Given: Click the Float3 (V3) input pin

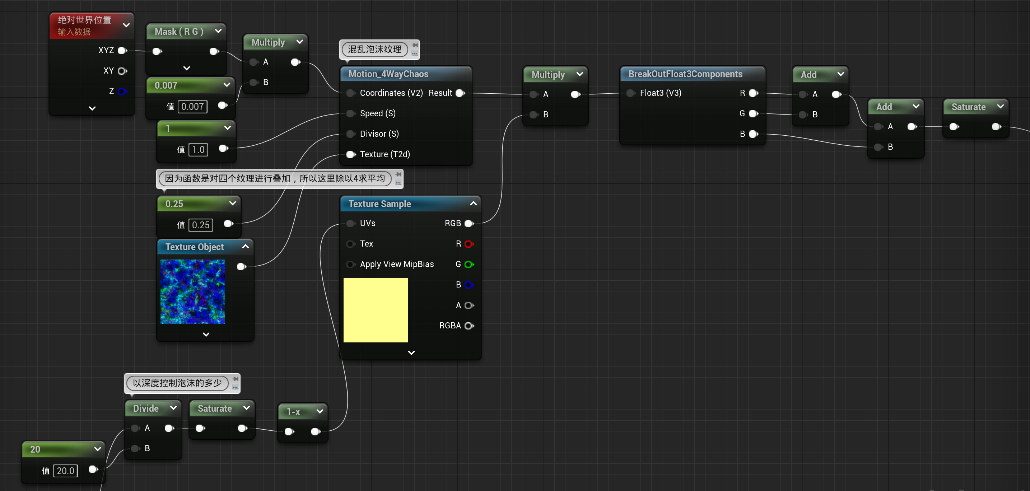Looking at the screenshot, I should [630, 93].
